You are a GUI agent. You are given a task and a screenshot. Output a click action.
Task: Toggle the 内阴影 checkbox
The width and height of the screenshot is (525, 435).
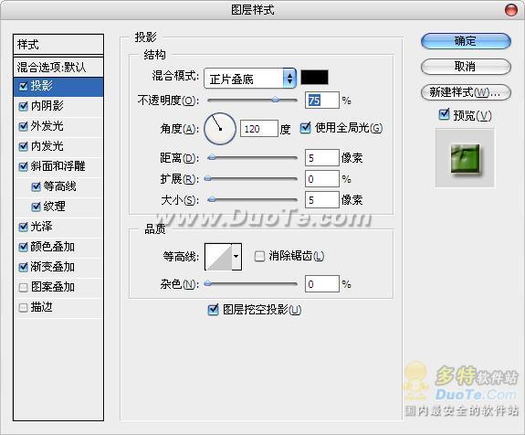pyautogui.click(x=23, y=106)
